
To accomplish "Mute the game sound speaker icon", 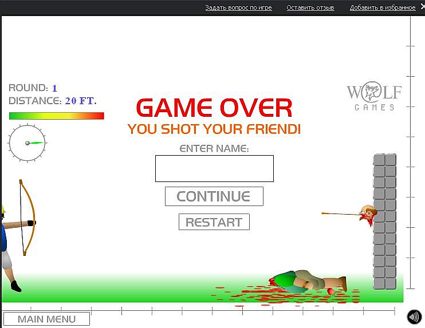I will coord(414,317).
